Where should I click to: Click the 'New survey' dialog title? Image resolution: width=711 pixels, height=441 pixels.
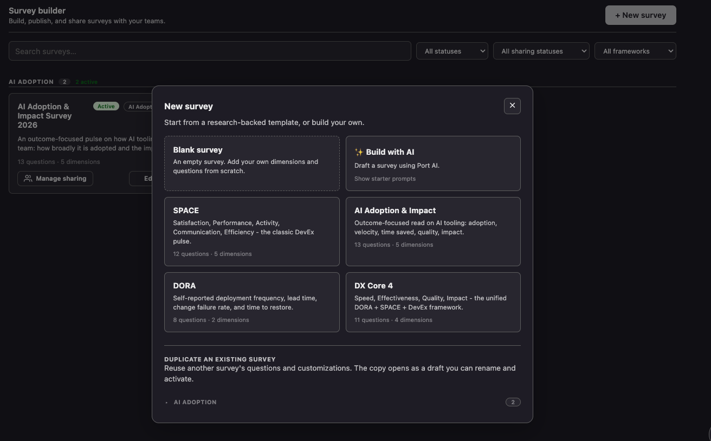[189, 106]
